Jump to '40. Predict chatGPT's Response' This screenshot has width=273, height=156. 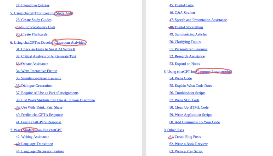39,115
